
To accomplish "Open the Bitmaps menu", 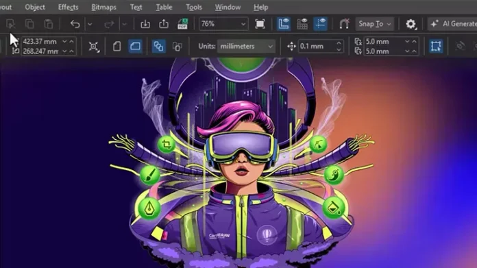I will [x=103, y=7].
